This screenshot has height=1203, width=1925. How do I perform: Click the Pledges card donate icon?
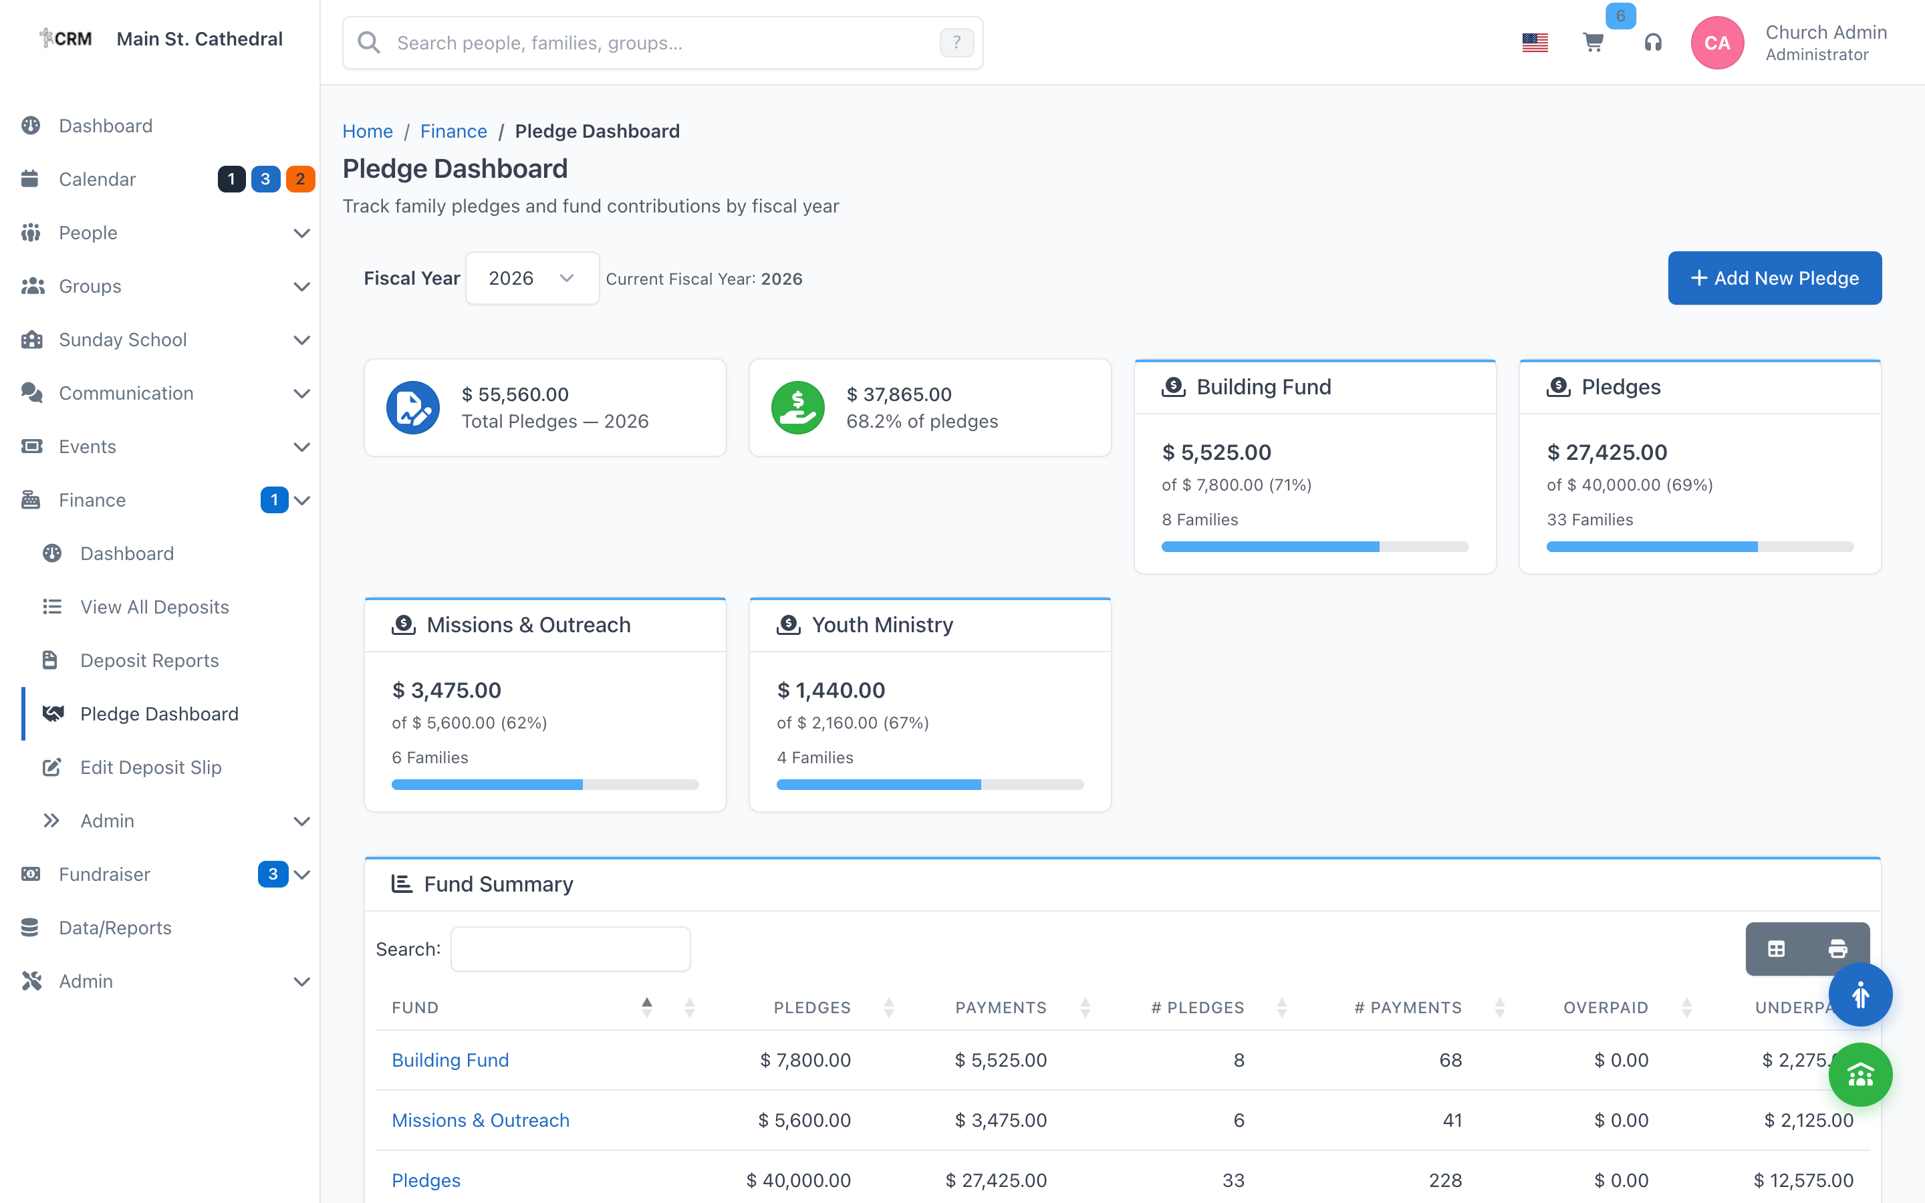point(1558,388)
